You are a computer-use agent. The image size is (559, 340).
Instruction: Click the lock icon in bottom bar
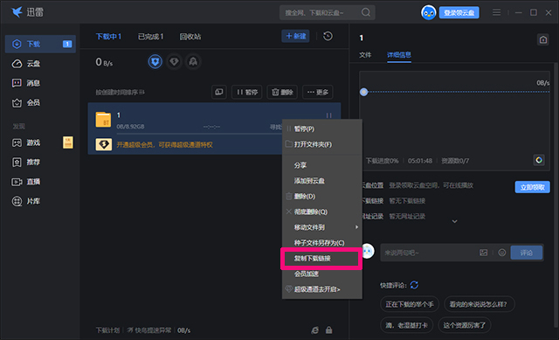tap(329, 330)
